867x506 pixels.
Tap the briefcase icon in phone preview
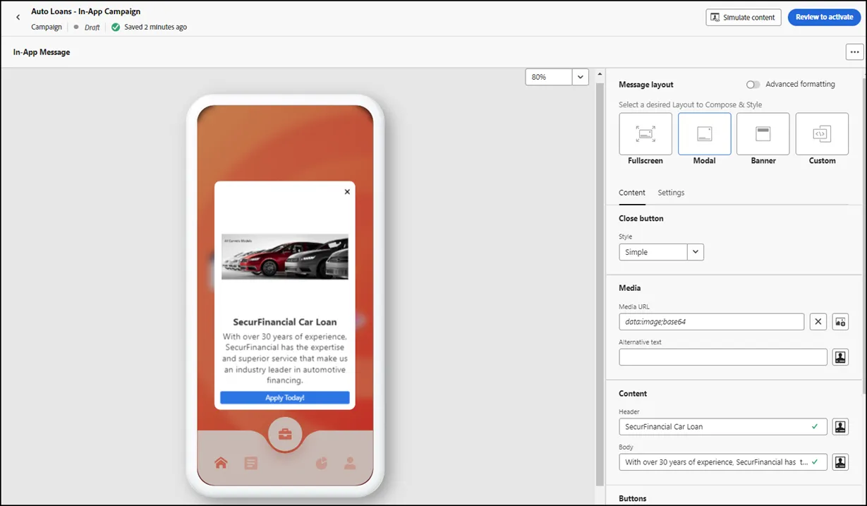click(x=285, y=435)
